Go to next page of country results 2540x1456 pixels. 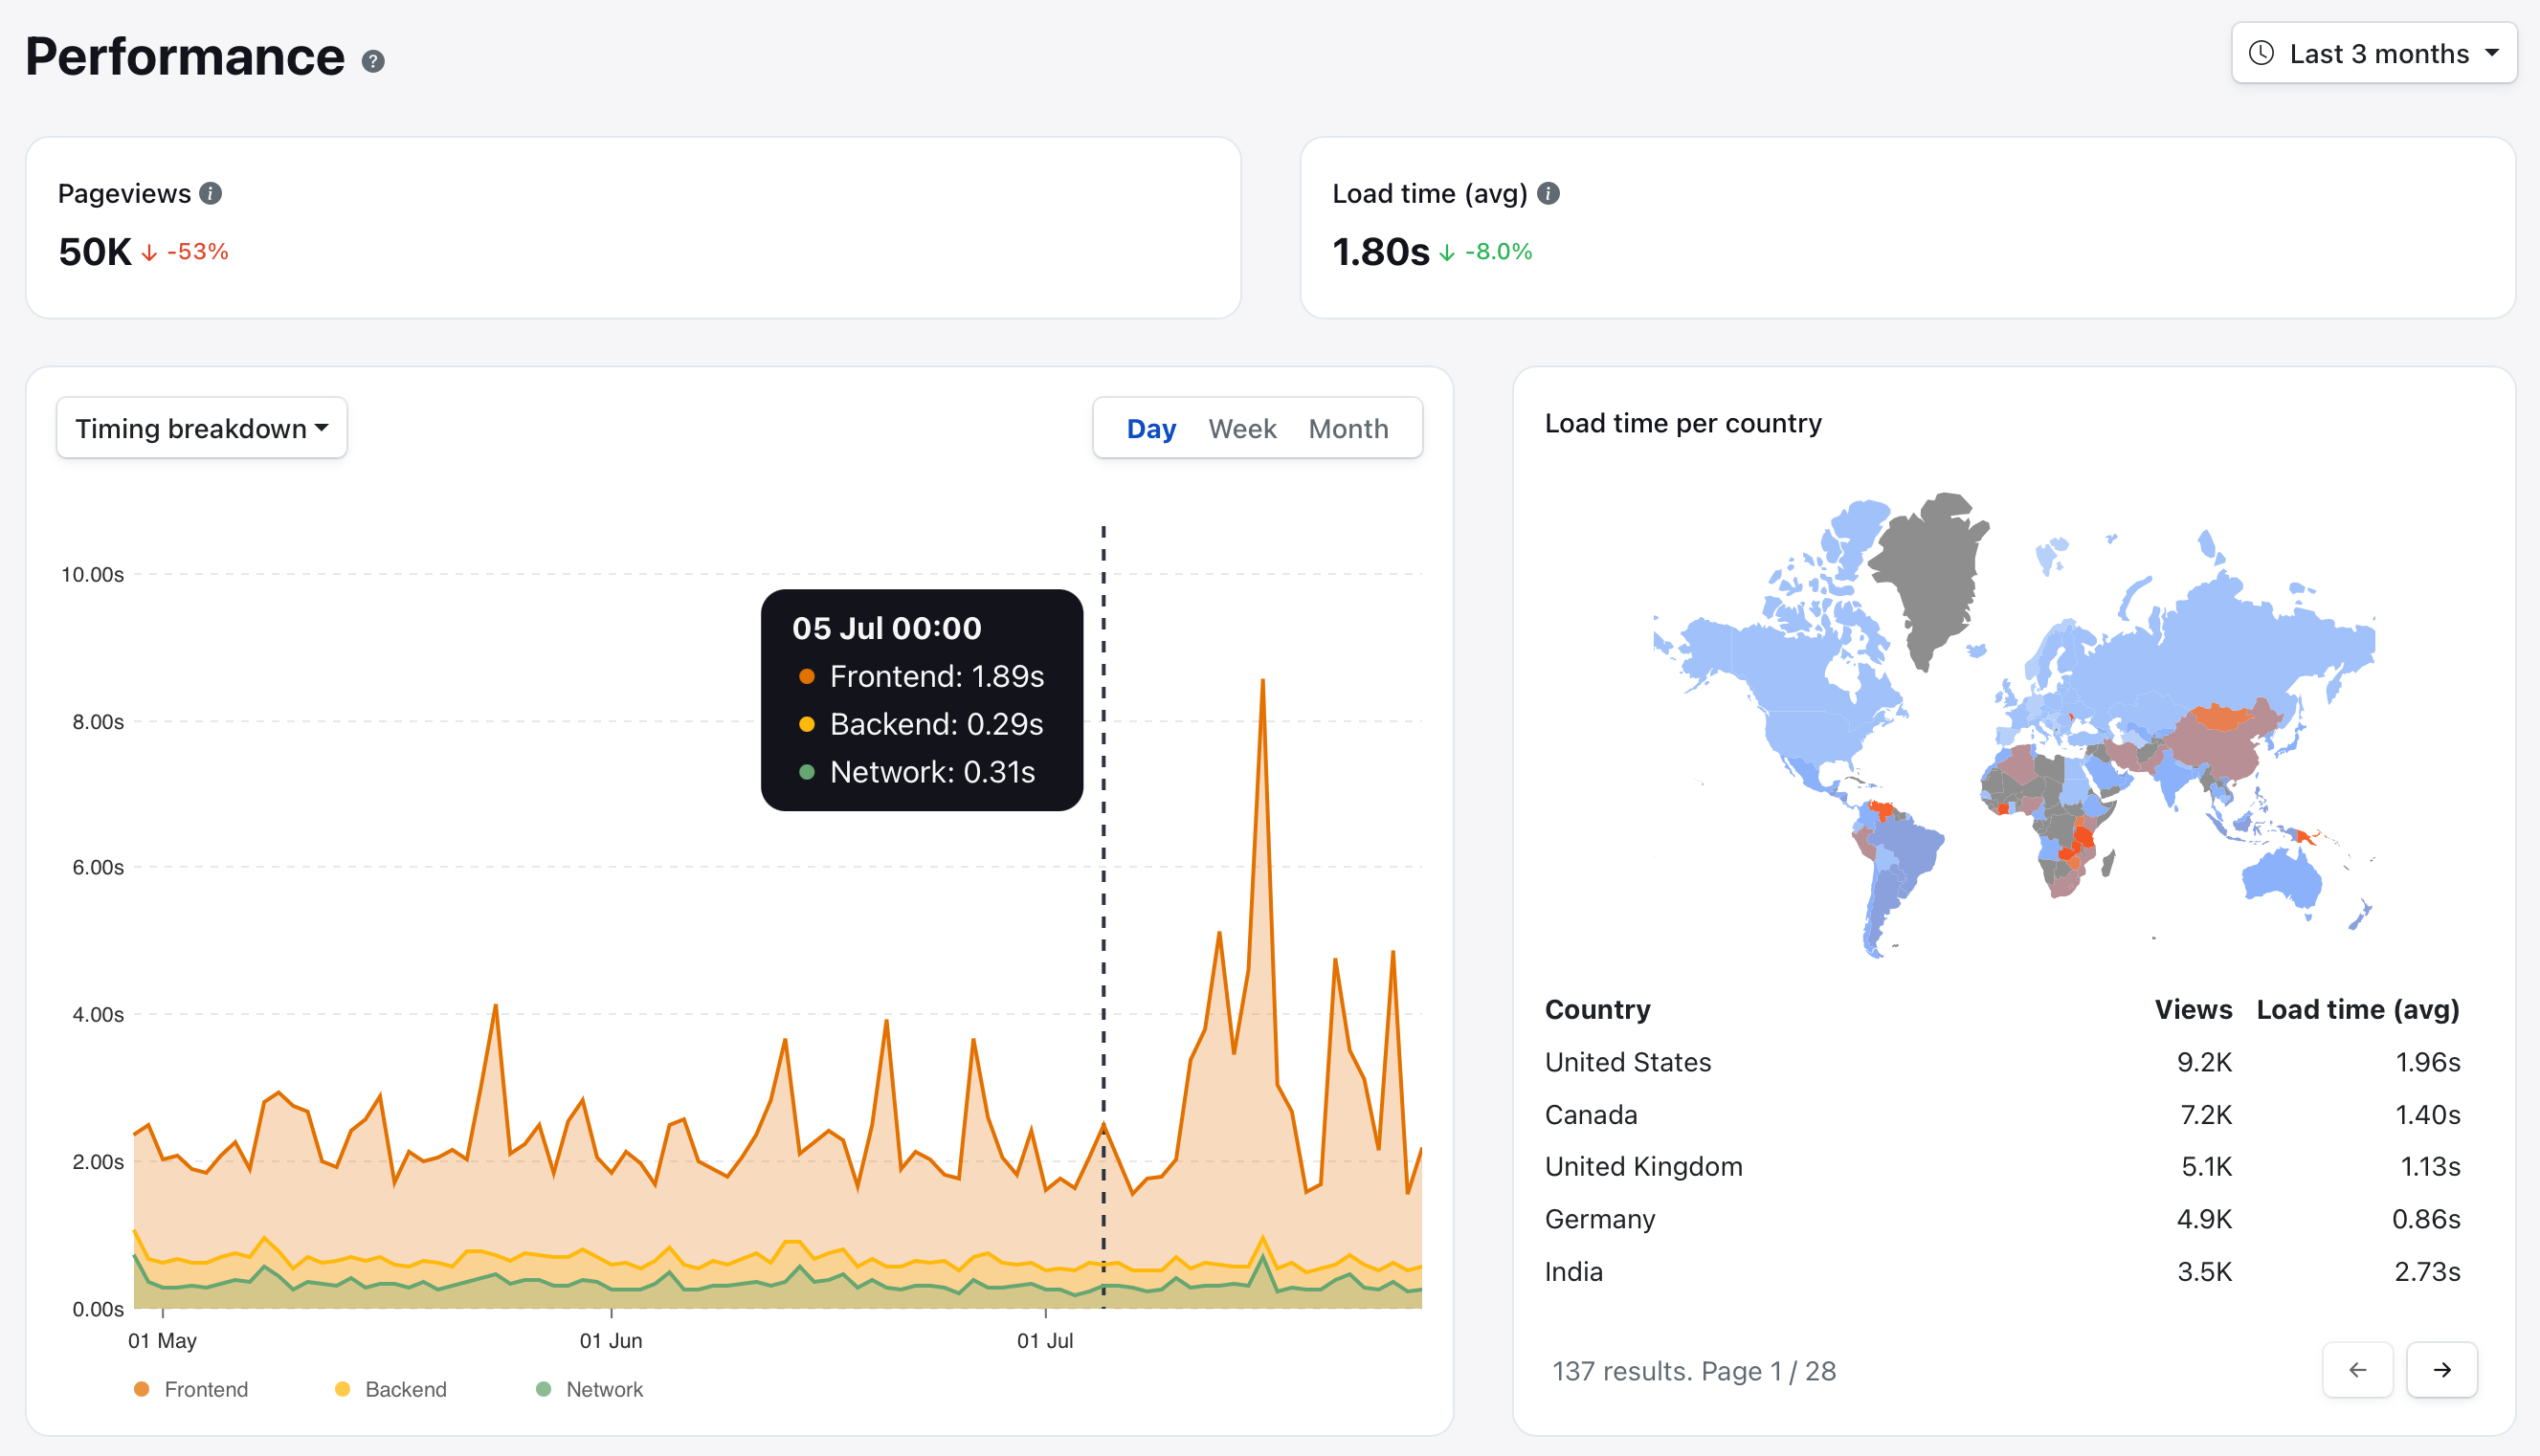[x=2442, y=1370]
